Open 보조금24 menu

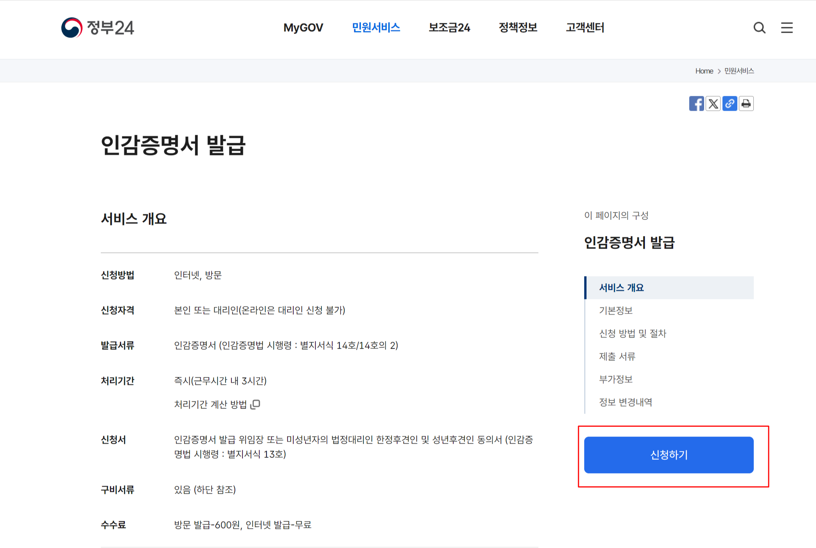click(449, 27)
